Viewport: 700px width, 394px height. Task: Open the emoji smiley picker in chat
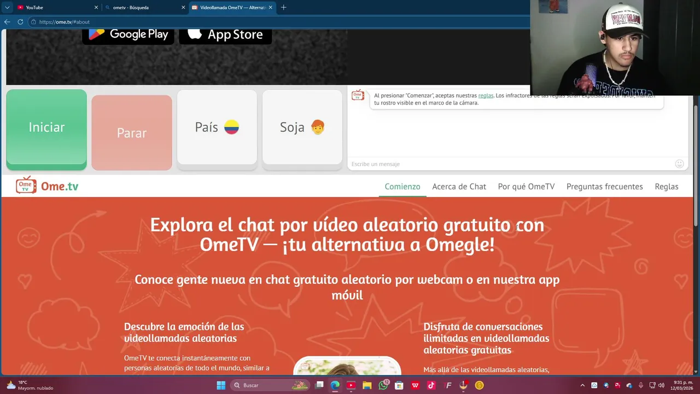point(679,164)
